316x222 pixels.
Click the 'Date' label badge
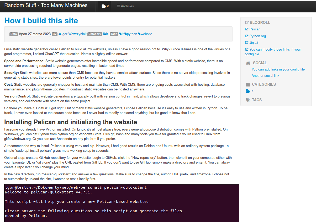14,34
